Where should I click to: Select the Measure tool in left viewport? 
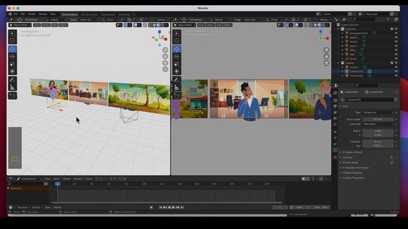pyautogui.click(x=13, y=87)
